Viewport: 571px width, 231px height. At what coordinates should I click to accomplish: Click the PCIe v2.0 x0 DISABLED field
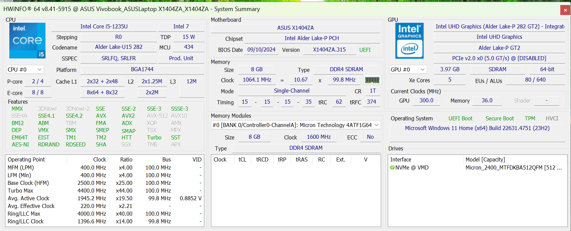(x=499, y=58)
